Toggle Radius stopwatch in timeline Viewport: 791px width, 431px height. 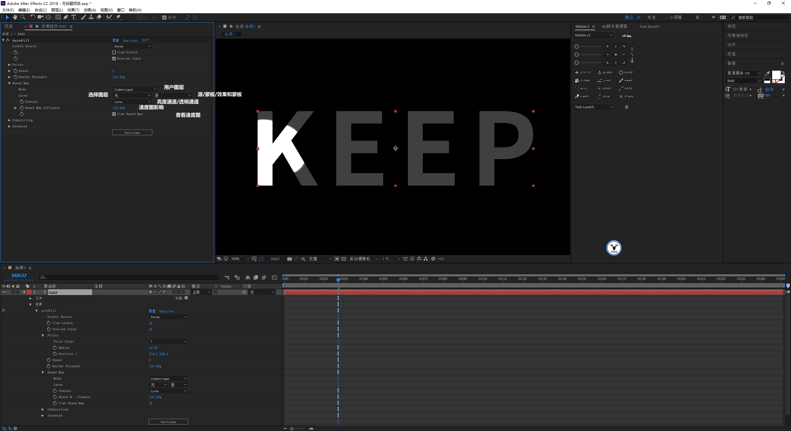point(55,348)
